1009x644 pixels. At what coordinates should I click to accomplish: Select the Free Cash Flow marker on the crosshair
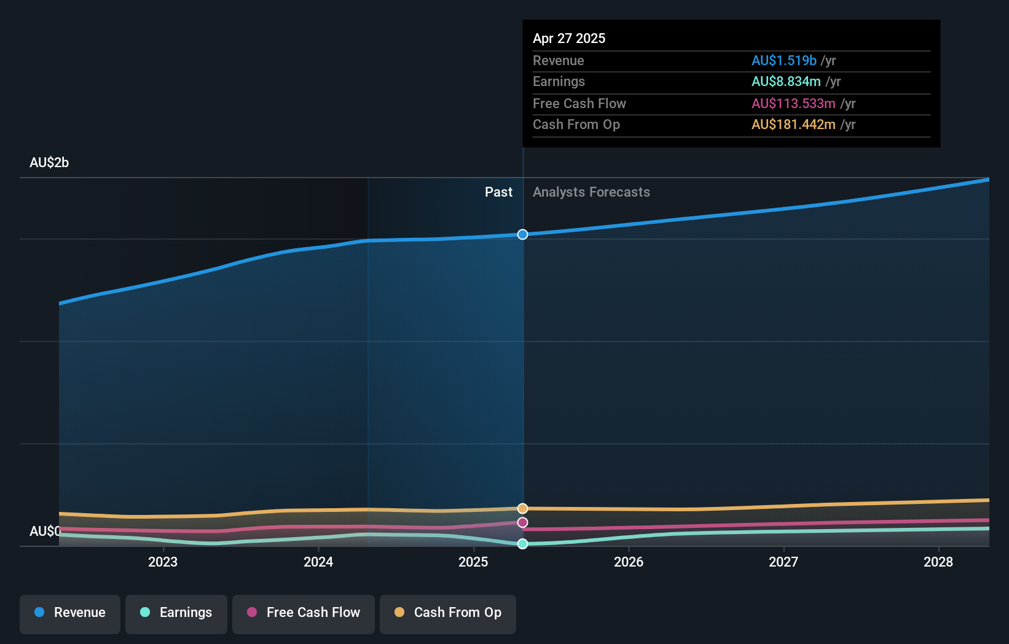pyautogui.click(x=522, y=522)
